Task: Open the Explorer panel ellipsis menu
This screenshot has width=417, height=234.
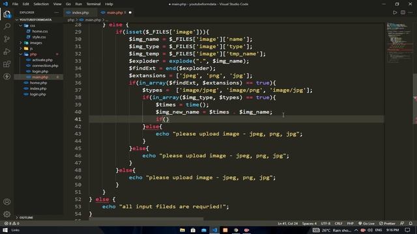Action: pos(57,12)
